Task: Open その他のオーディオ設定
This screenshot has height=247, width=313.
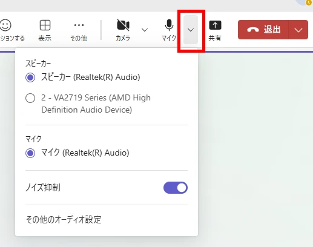Action: pyautogui.click(x=64, y=220)
